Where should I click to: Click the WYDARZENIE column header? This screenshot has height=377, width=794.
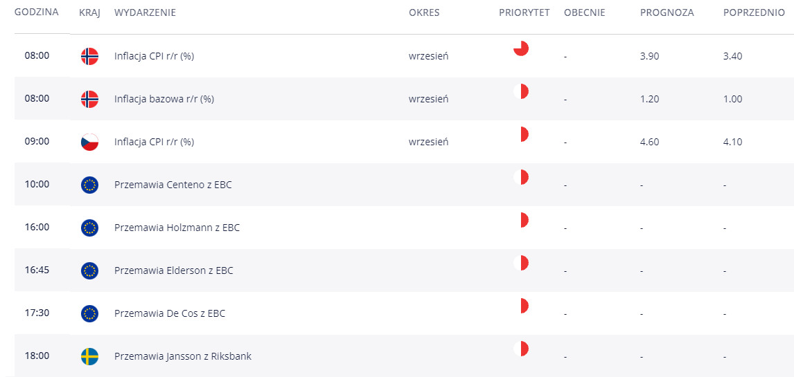(x=145, y=12)
